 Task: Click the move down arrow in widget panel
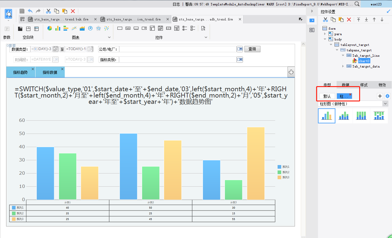pos(382,20)
